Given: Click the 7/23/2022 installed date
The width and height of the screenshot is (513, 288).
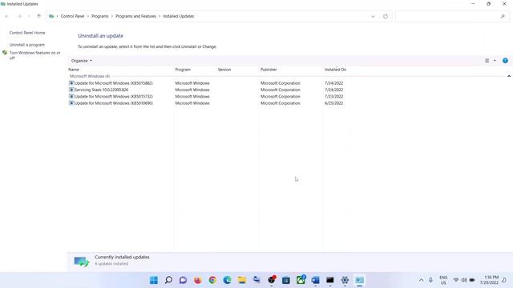Looking at the screenshot, I should pos(333,96).
